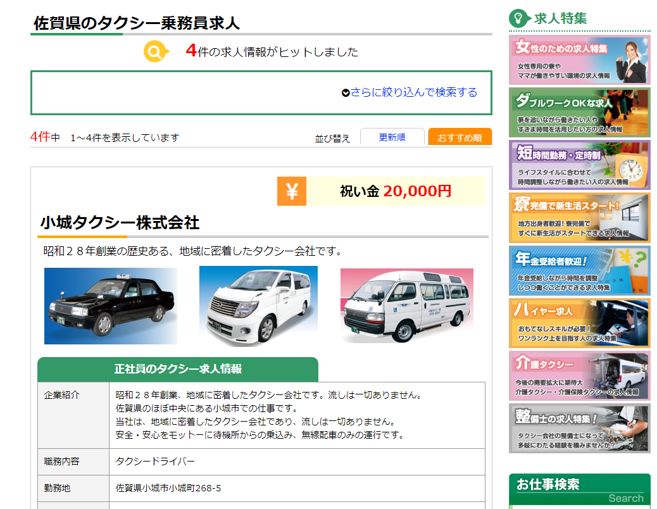Click the 1～4件を表示しています count text
Screen dimensions: 657x509
tap(125, 137)
